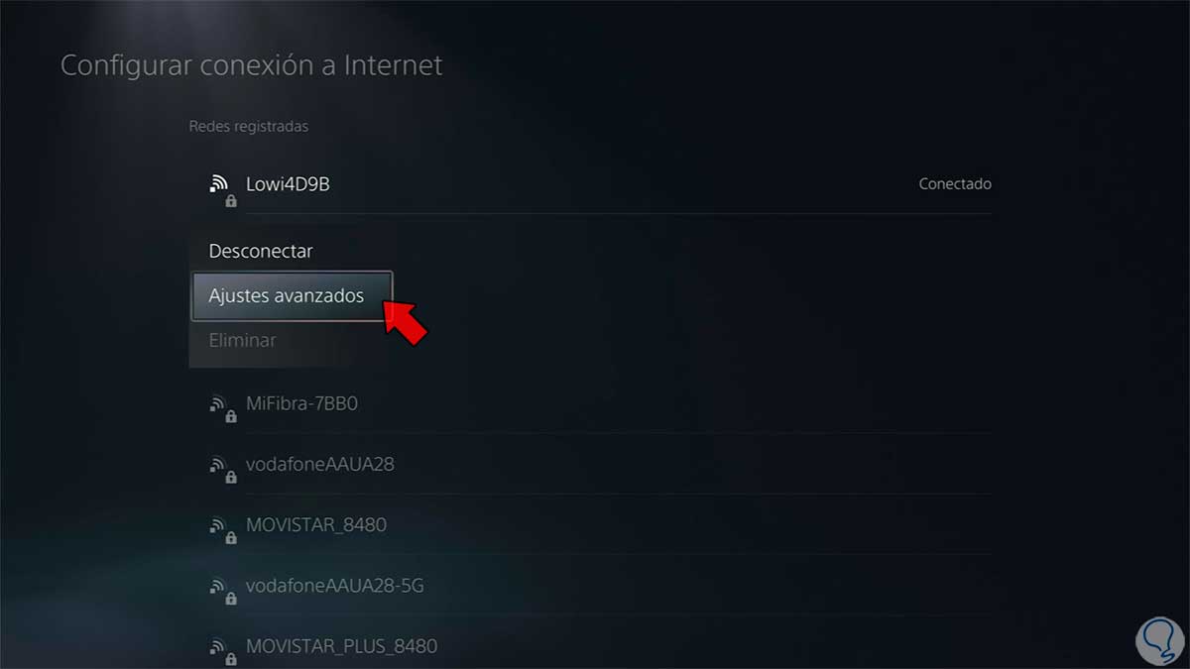The image size is (1190, 669).
Task: Click the Redes registradas section heading
Action: (248, 127)
